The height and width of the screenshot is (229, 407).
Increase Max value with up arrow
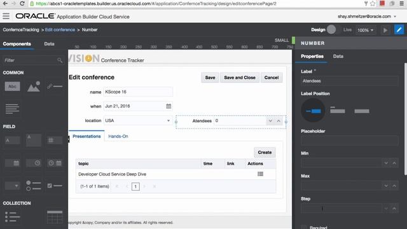(x=394, y=186)
